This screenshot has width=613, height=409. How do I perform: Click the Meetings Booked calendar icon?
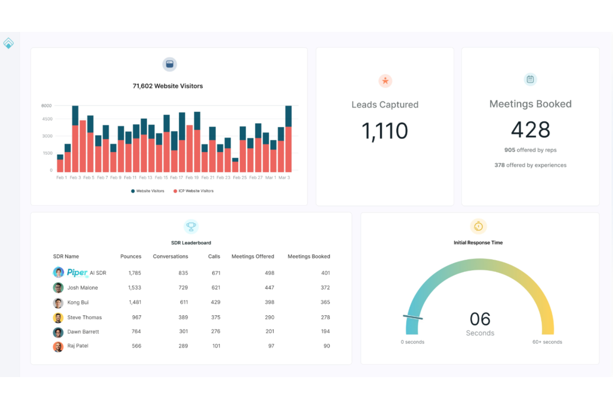[530, 79]
